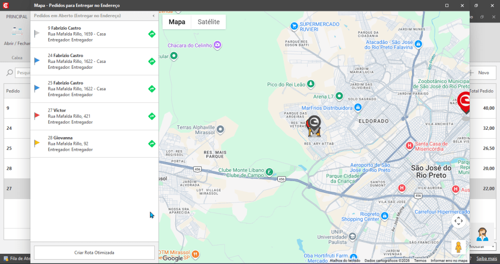This screenshot has width=500, height=264.
Task: Click the Oba Hortifruti Farm marker
Action: click(353, 257)
